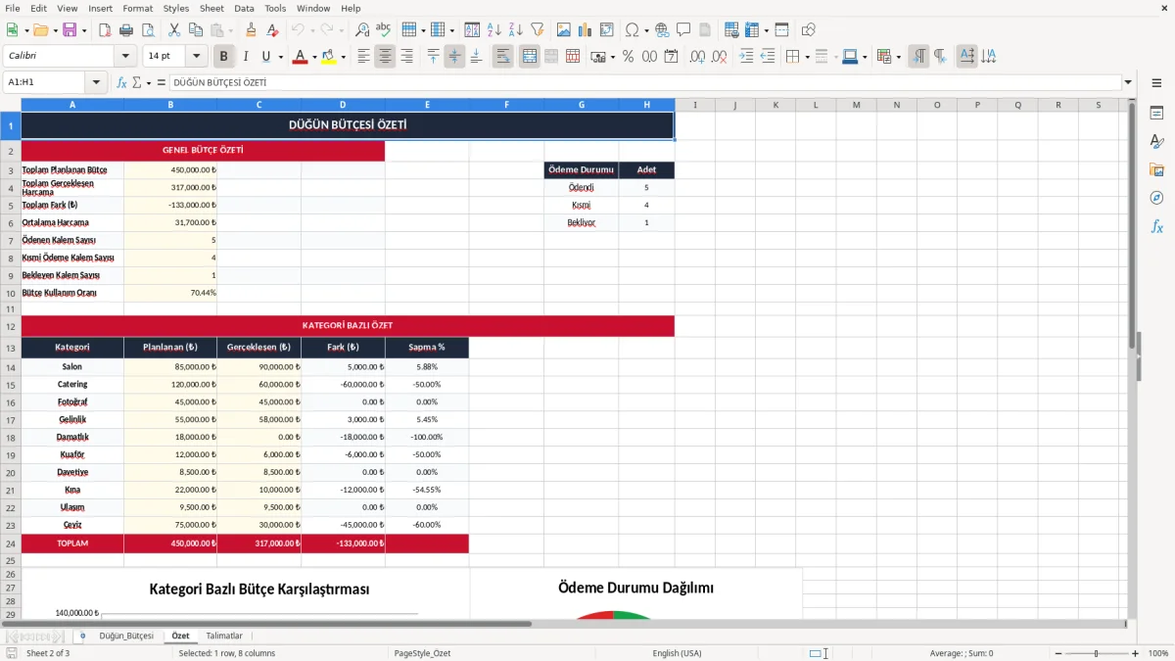The width and height of the screenshot is (1175, 661).
Task: Apply the yellow background color swatch
Action: point(329,57)
